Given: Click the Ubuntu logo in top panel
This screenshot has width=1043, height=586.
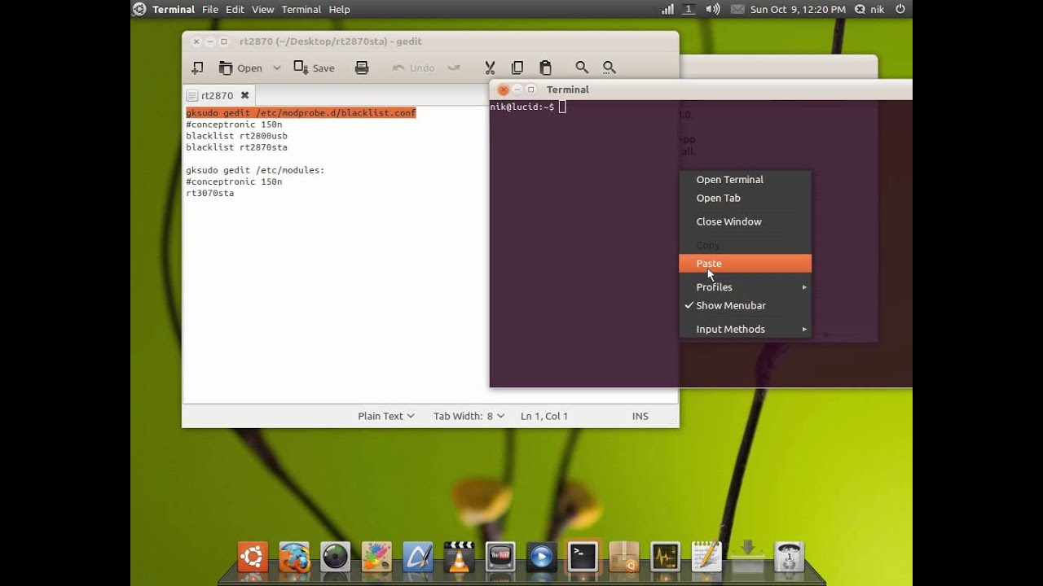Looking at the screenshot, I should (x=139, y=10).
